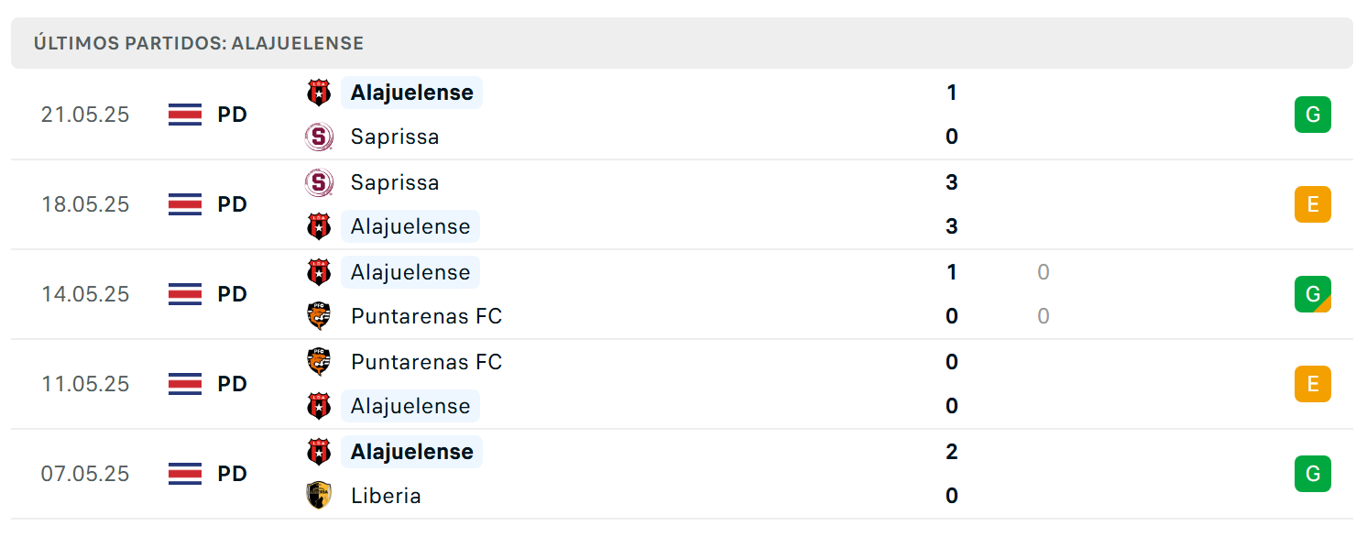
Task: Click Costa Rica flag on 07.05.25 row
Action: click(185, 474)
